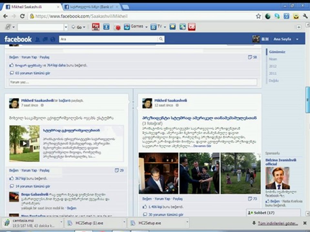Click the Facebook Ara search field

click(109, 39)
